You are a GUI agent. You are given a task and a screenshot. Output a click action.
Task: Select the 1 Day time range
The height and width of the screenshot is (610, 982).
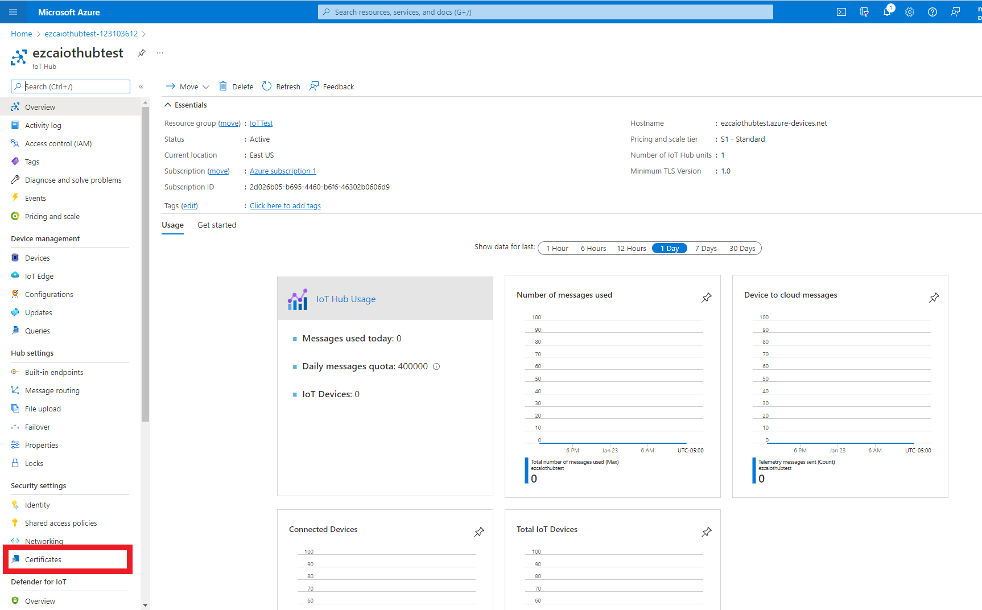pos(670,248)
